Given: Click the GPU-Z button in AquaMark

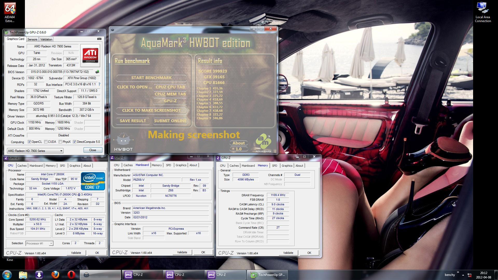Looking at the screenshot, I should [170, 101].
